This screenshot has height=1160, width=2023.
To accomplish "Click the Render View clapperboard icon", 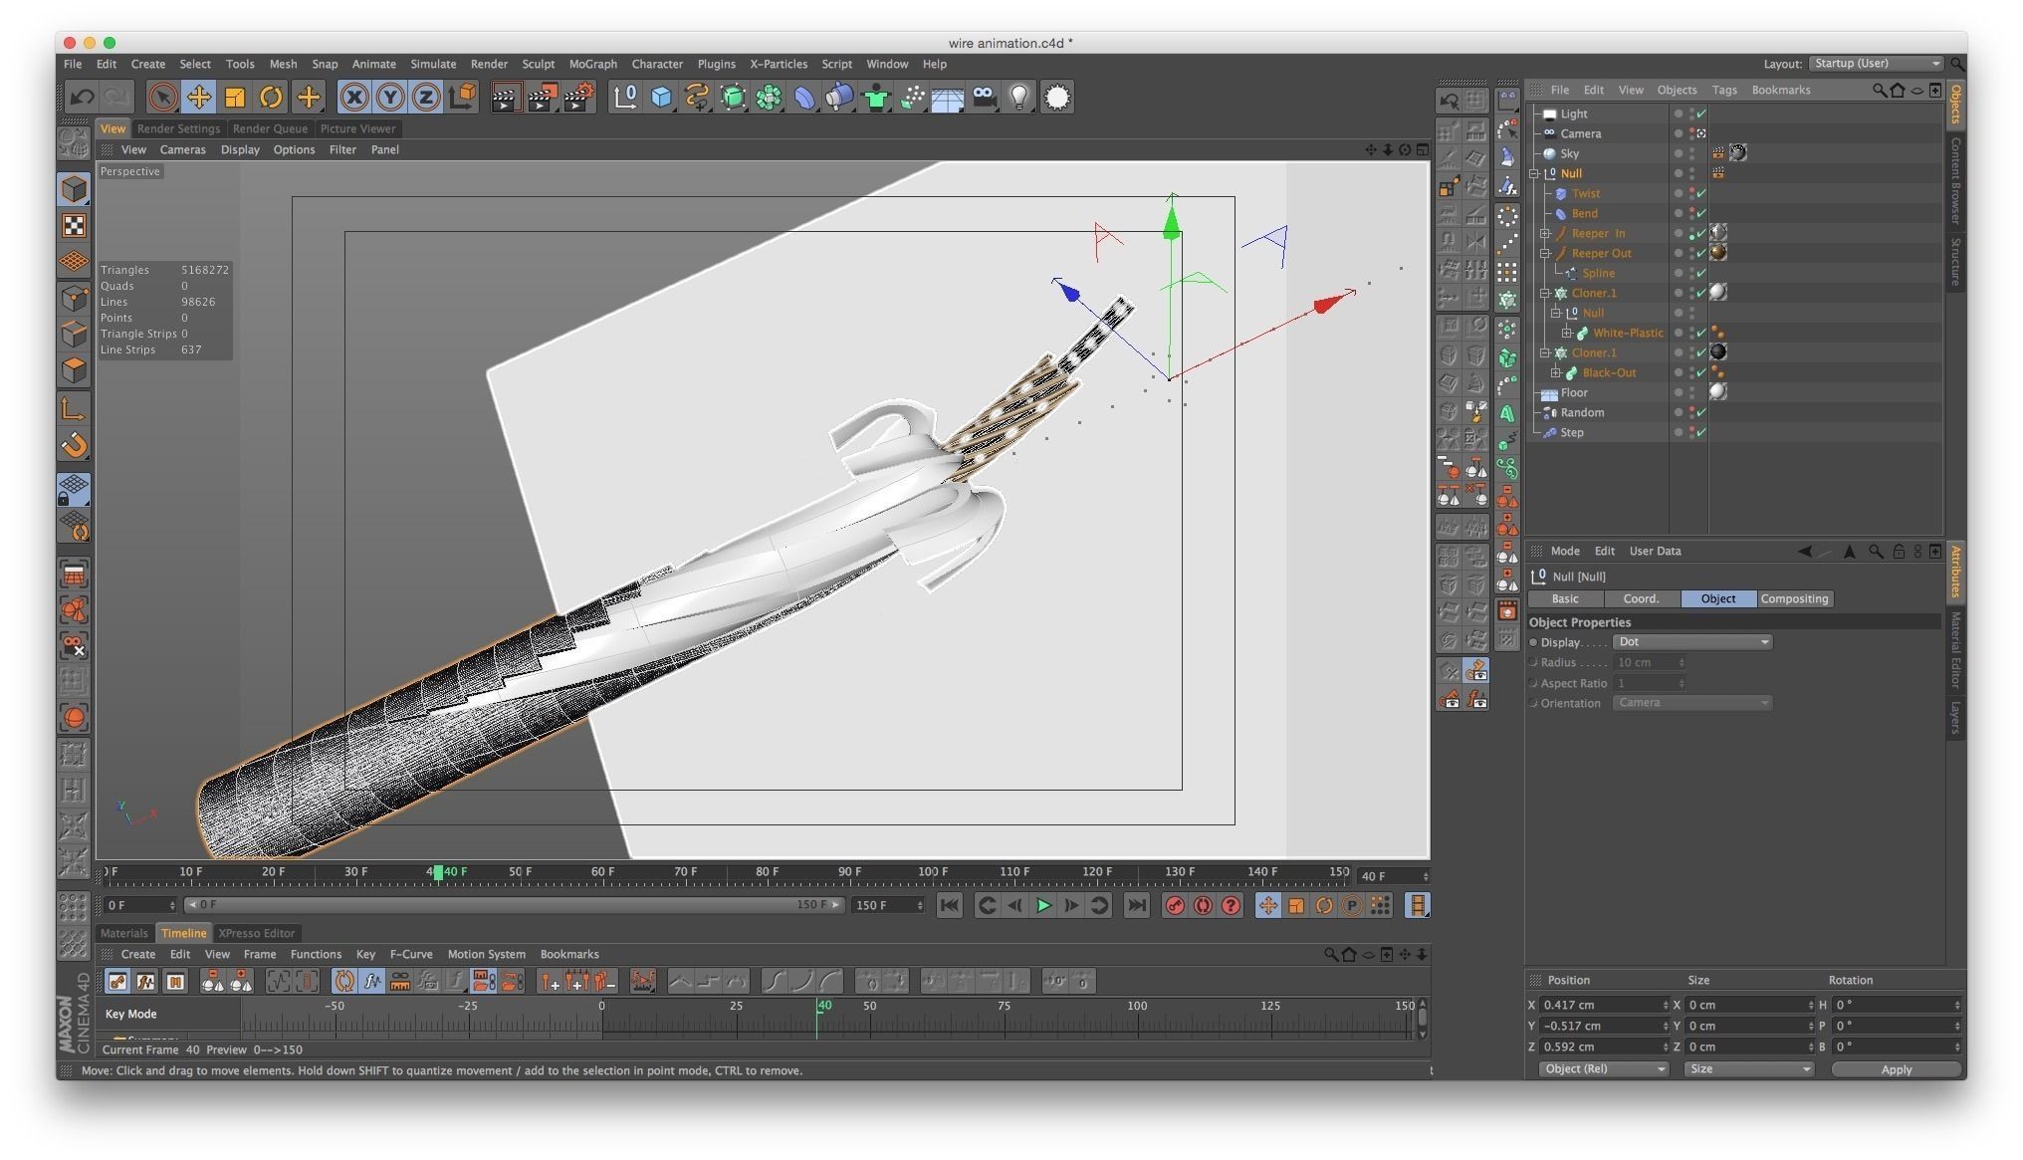I will pyautogui.click(x=506, y=97).
